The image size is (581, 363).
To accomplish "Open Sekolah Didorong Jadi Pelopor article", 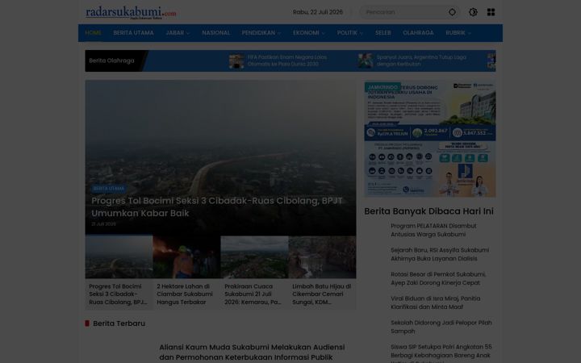I will (441, 327).
